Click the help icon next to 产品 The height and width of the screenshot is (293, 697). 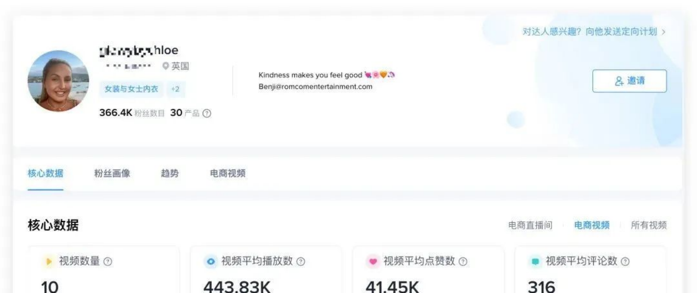click(207, 114)
